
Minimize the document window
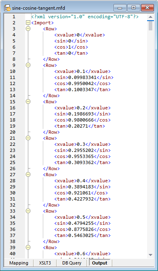click(120, 8)
